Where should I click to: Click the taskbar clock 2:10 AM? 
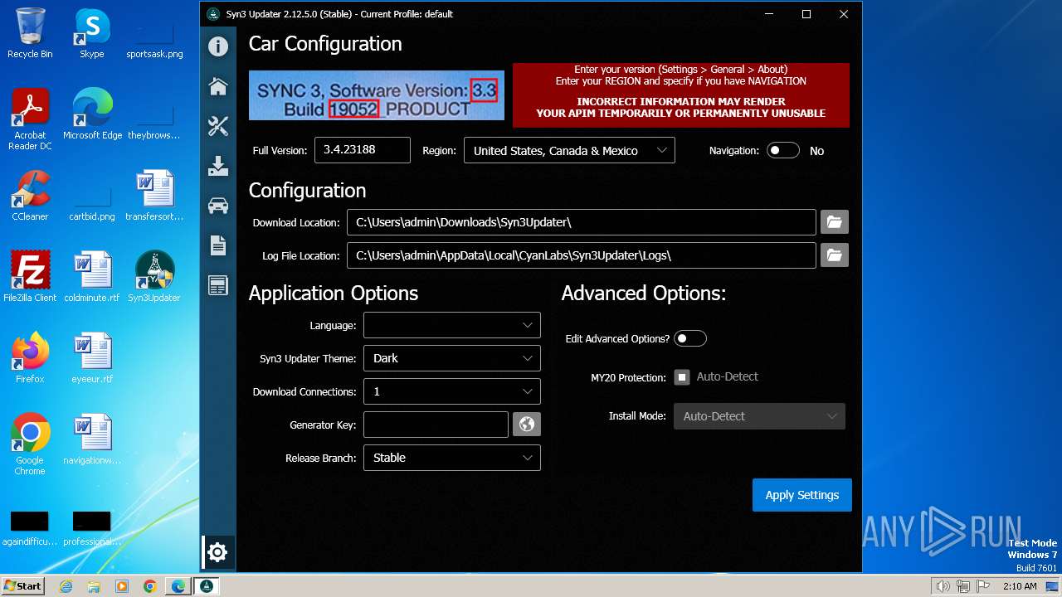[x=1020, y=586]
